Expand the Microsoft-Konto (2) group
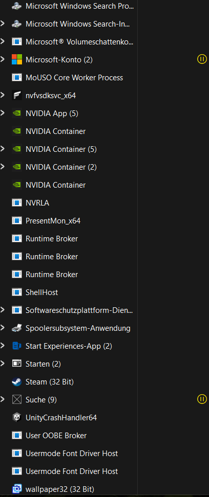Viewport: 209px width, 497px height. pos(3,59)
